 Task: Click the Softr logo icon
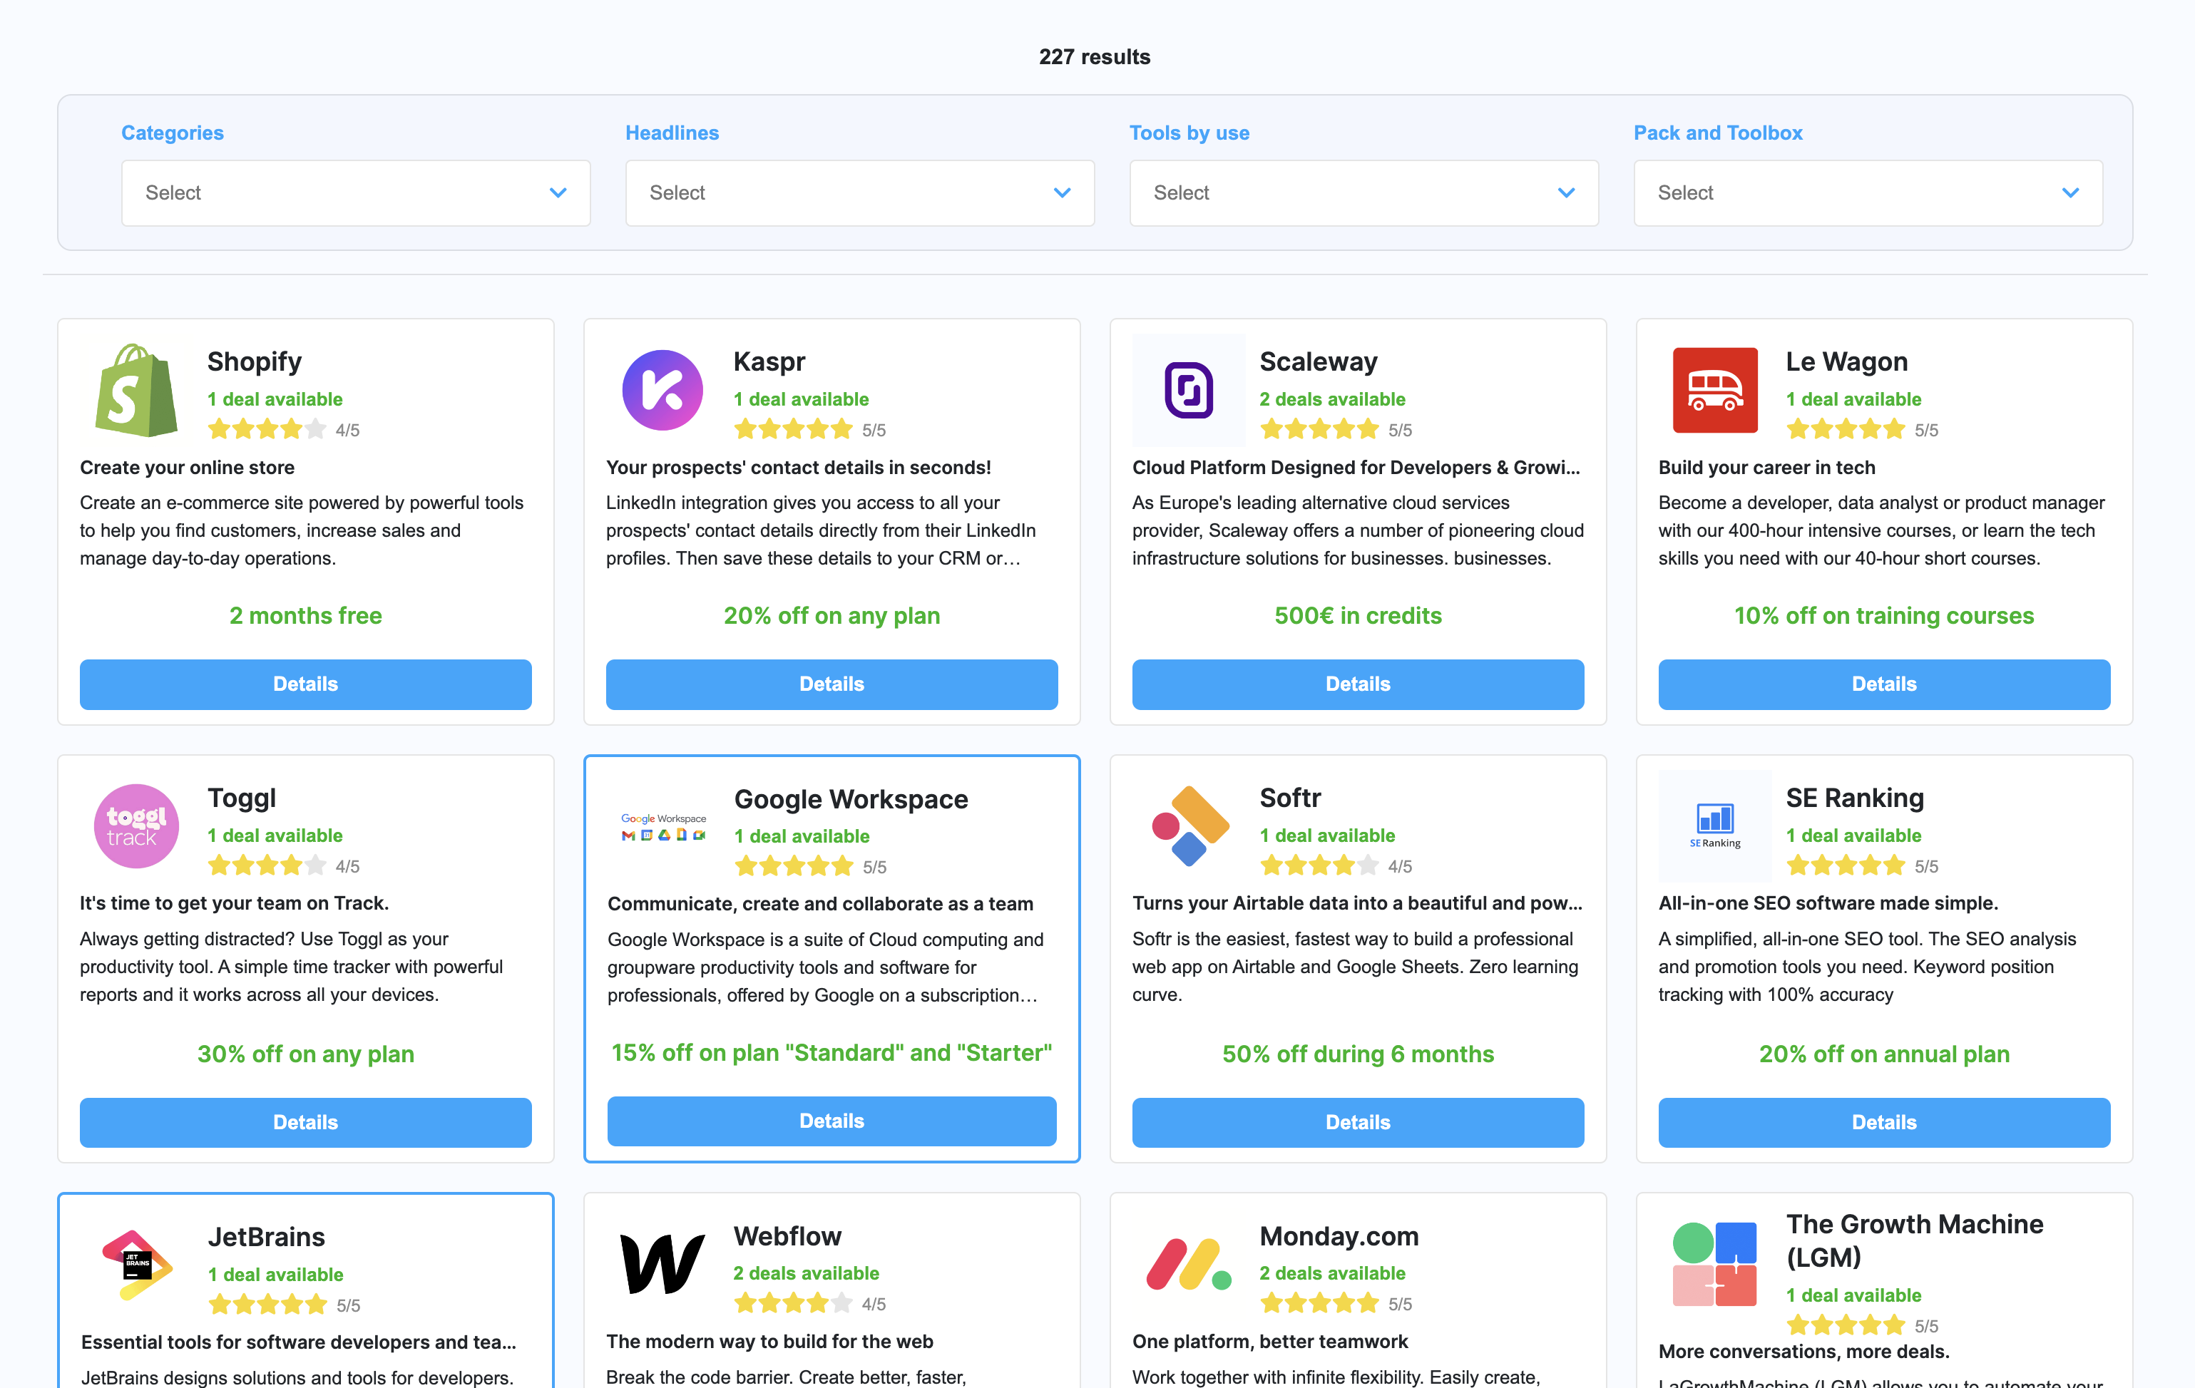coord(1189,827)
